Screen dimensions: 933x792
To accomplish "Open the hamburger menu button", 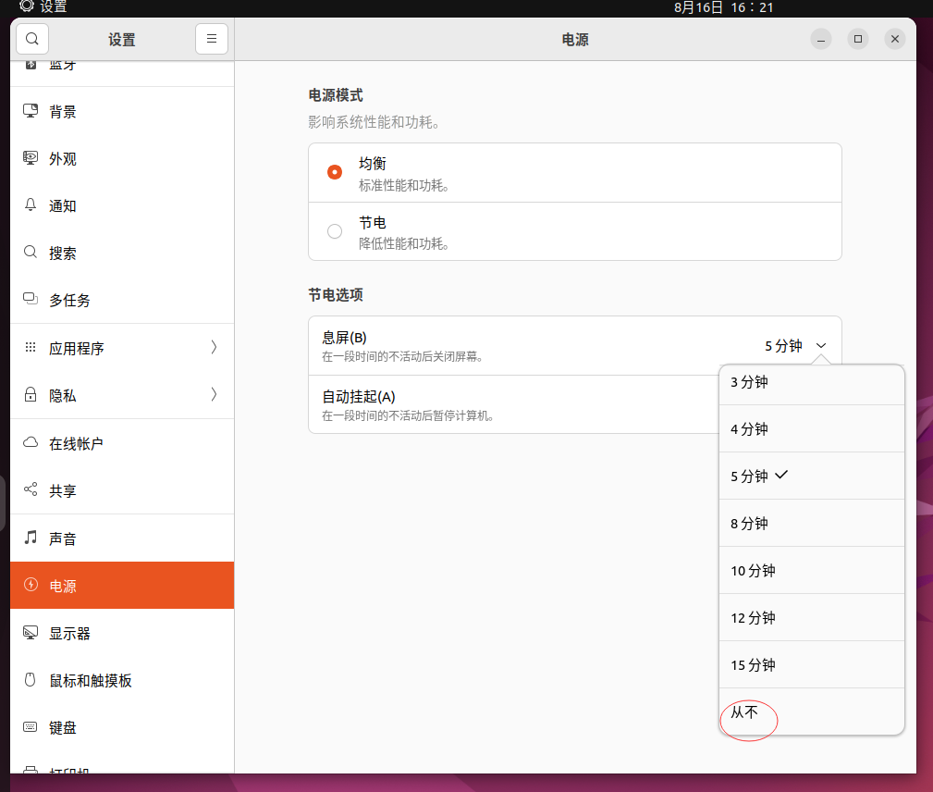I will tap(211, 39).
